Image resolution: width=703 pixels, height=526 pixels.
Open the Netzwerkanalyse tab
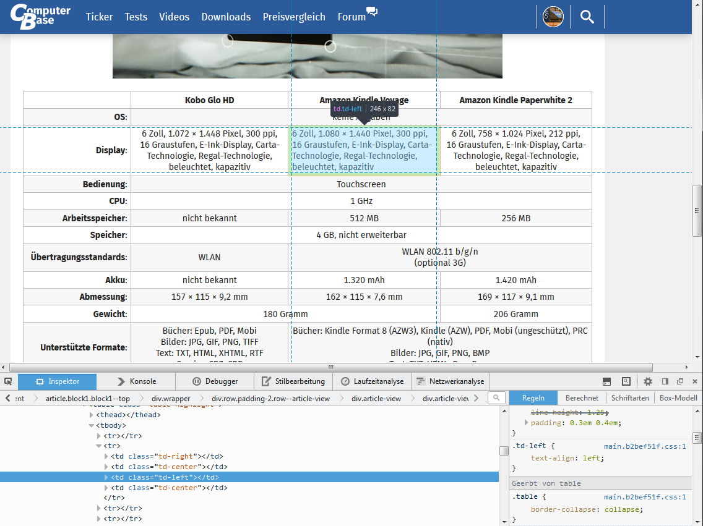click(451, 381)
